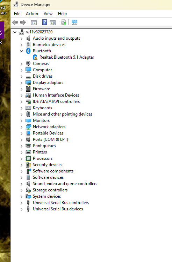Click Universal Serial Bus controllers icon

[x=28, y=203]
